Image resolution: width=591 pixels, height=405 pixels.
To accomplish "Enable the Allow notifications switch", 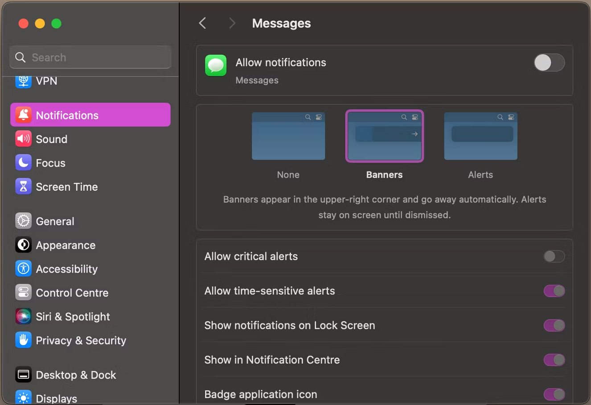I will pyautogui.click(x=549, y=63).
